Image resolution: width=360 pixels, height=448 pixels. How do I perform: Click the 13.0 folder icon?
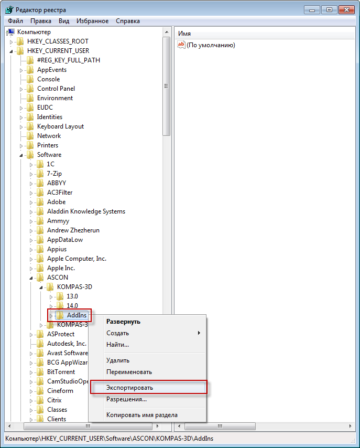(x=60, y=296)
